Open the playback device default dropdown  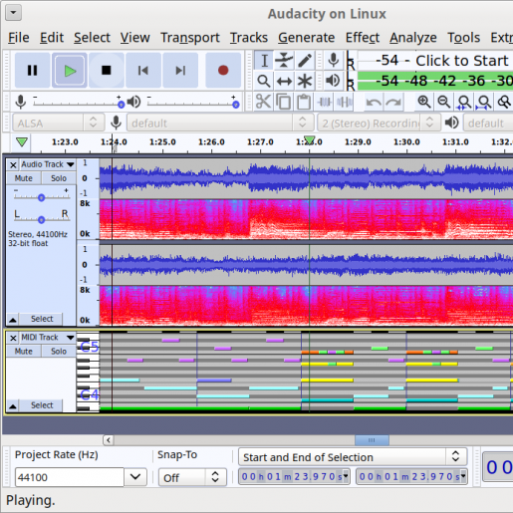click(488, 124)
